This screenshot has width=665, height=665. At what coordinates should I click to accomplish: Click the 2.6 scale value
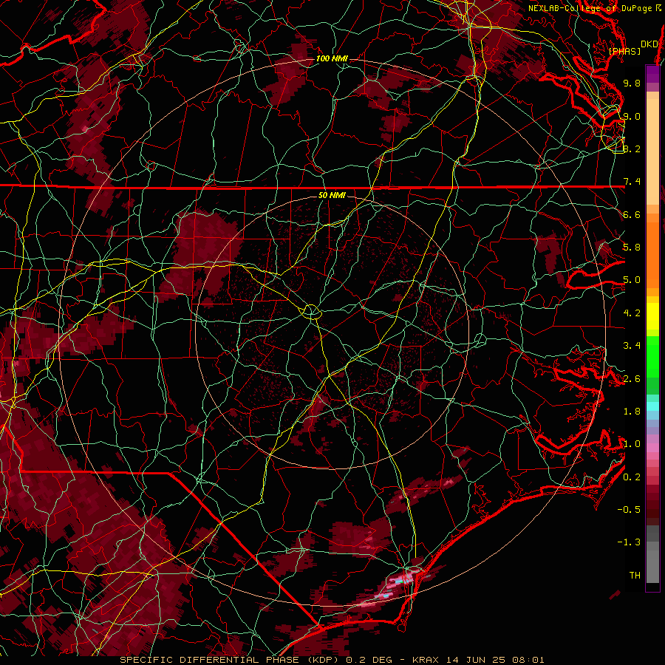pyautogui.click(x=632, y=379)
